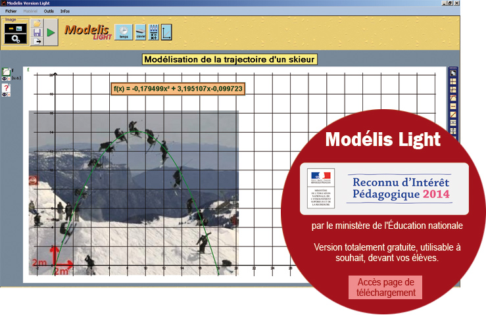Click 'Accès page de téléchargement' button
Viewport: 486px width, 315px height.
coord(385,287)
